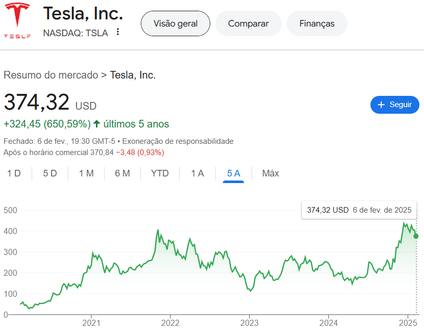Click the Tesla, Inc. breadcrumb text
The width and height of the screenshot is (424, 333).
point(133,75)
